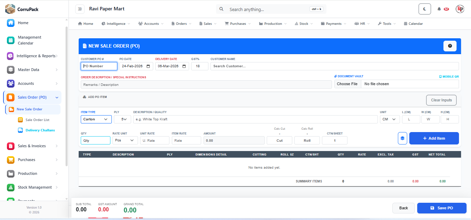
Task: Click the hamburger menu icon
Action: click(x=80, y=9)
